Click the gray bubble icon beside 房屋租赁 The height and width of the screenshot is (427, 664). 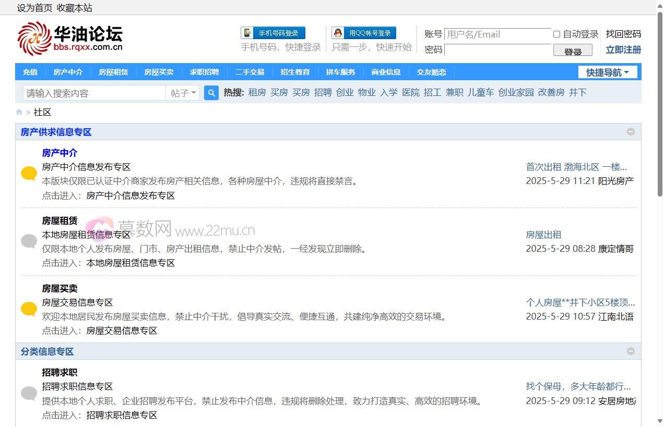pos(29,241)
